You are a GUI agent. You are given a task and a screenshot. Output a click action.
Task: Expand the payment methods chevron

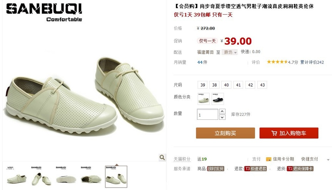[328, 160]
